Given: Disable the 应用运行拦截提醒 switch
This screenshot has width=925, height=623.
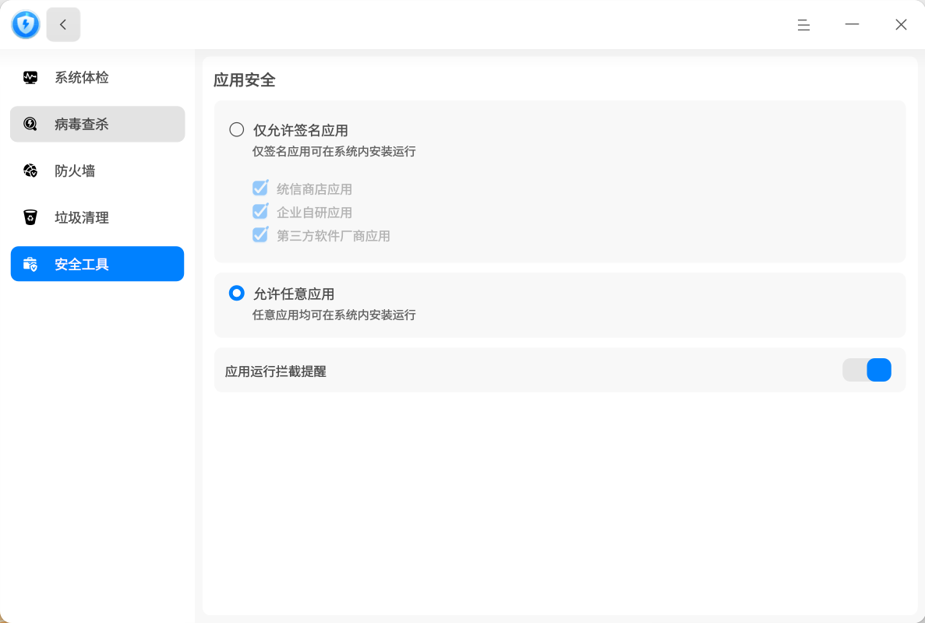Looking at the screenshot, I should tap(867, 370).
